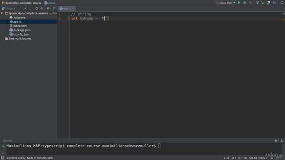Collapse the typescript-complete-course root folder
285x160 pixels.
(x=2, y=13)
